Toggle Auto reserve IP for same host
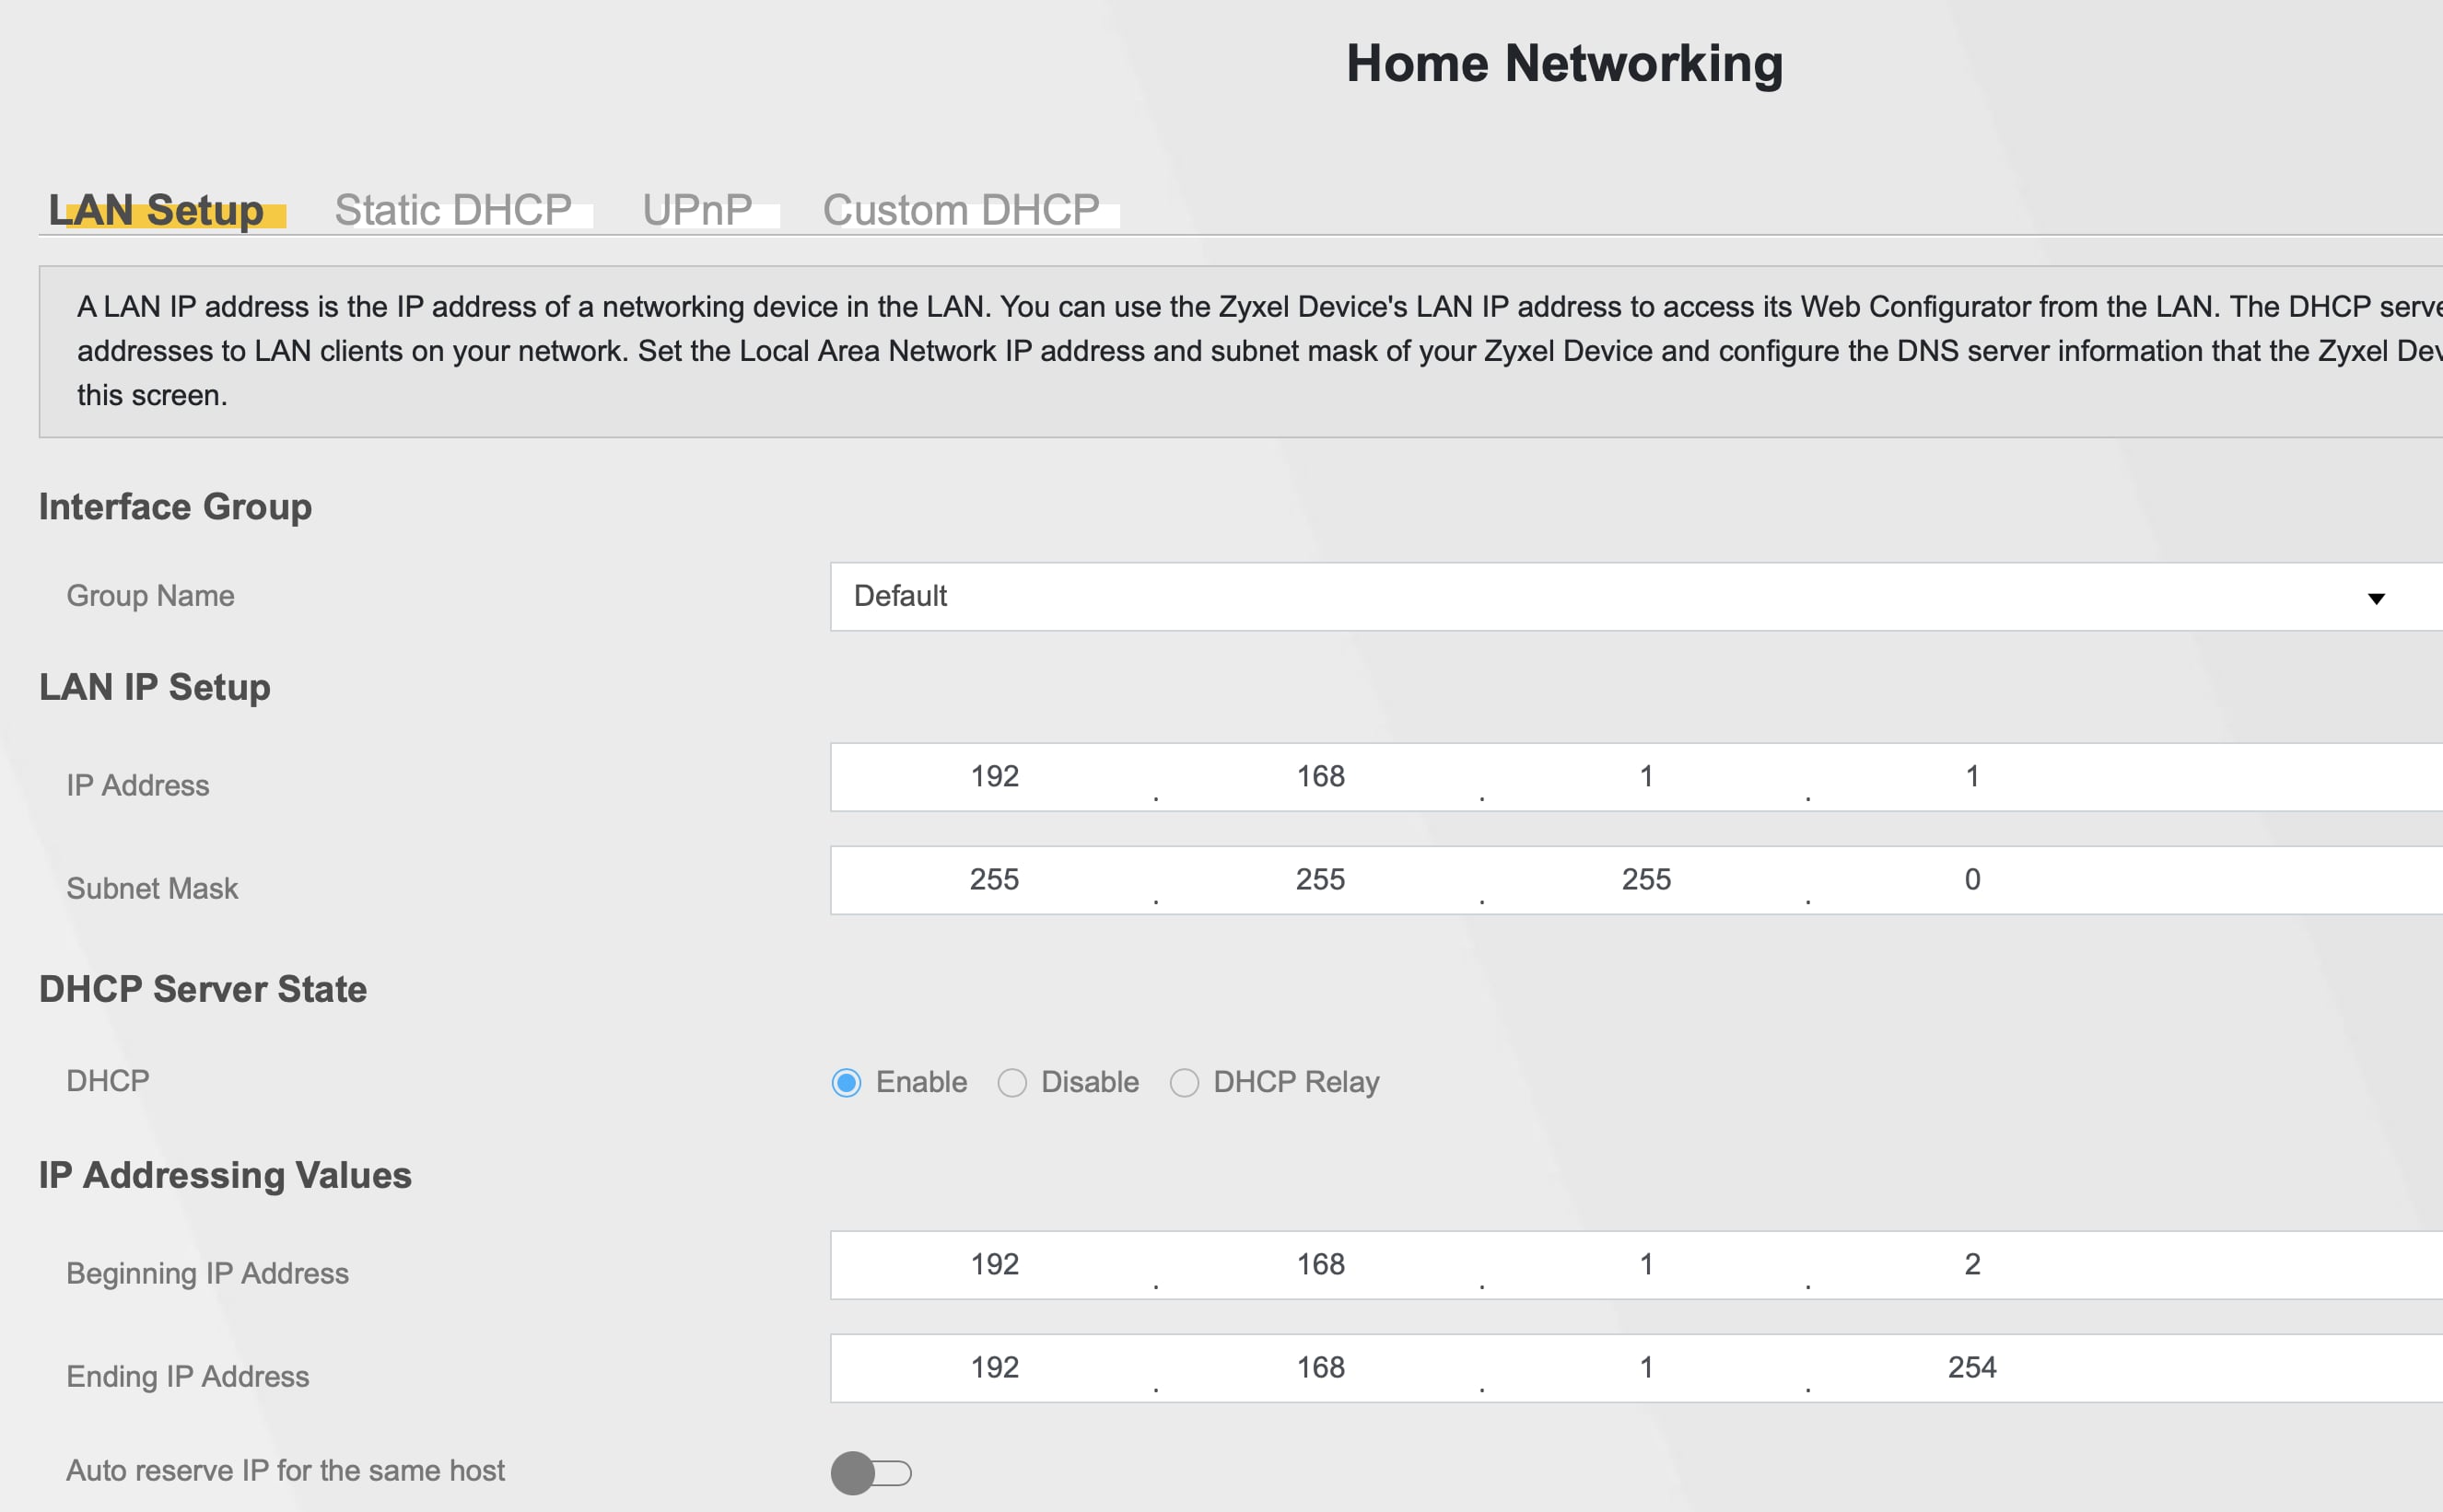The width and height of the screenshot is (2443, 1512). (871, 1473)
